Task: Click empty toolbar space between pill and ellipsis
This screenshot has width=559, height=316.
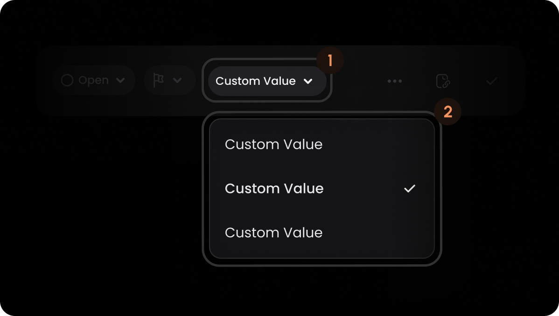Action: pyautogui.click(x=358, y=81)
